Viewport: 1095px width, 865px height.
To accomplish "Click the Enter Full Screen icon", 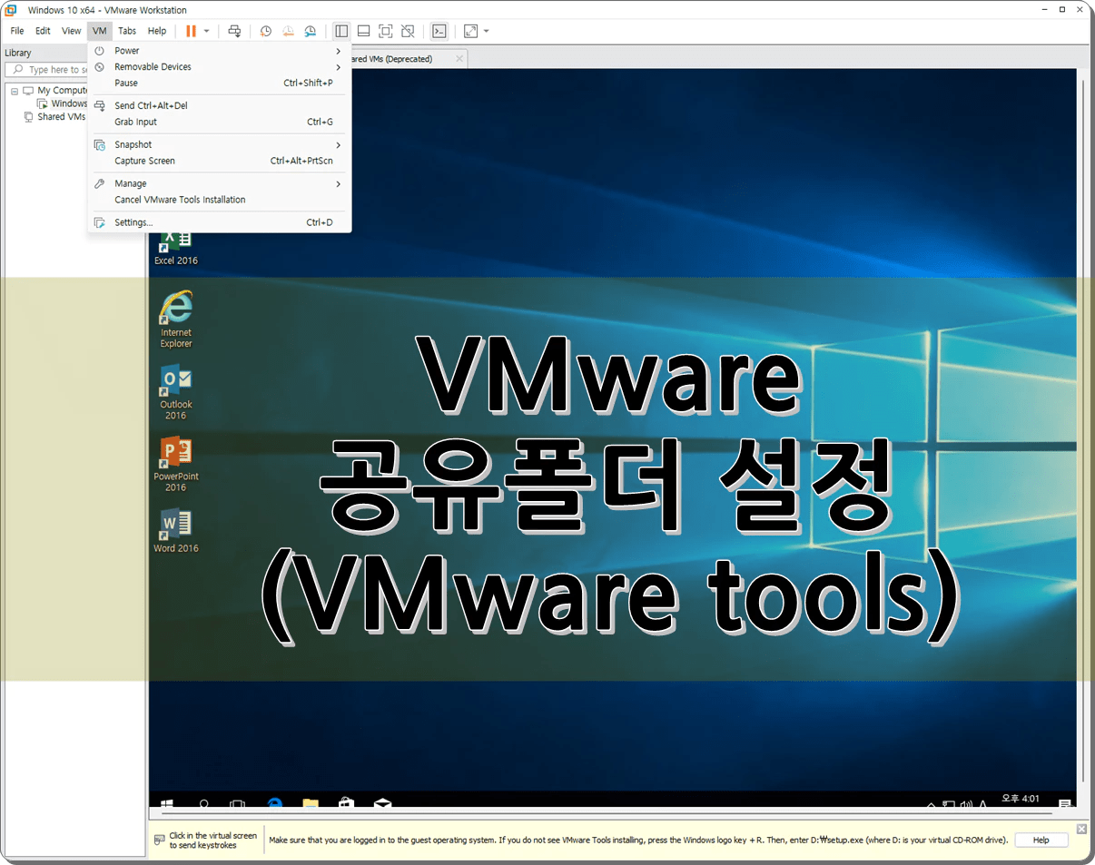I will [x=386, y=31].
